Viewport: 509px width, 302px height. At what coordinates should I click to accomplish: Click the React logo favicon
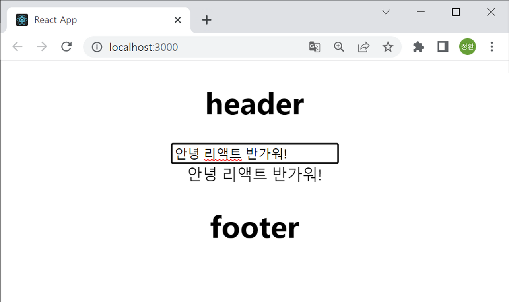point(22,20)
